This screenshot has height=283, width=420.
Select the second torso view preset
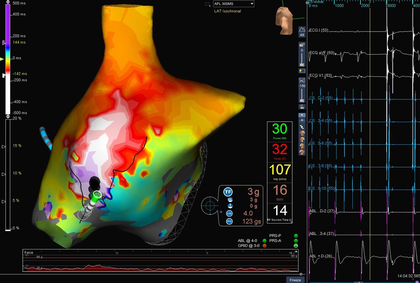pyautogui.click(x=302, y=140)
